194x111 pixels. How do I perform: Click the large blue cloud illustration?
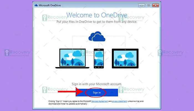tap(97, 36)
